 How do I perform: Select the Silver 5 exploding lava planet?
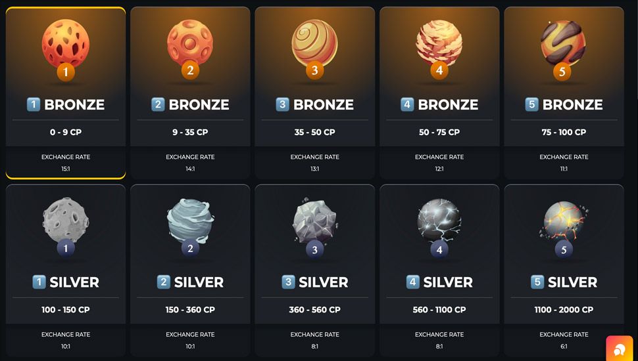coord(563,221)
